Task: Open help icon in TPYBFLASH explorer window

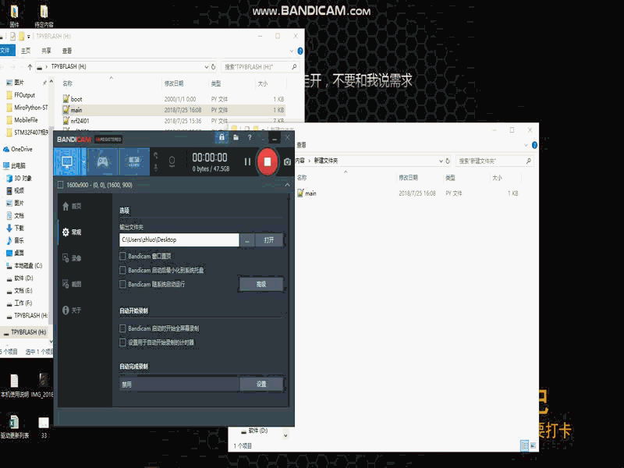Action: point(300,51)
